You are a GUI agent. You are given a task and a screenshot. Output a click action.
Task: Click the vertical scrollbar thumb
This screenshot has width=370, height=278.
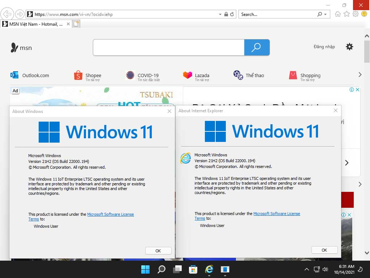tap(367, 51)
